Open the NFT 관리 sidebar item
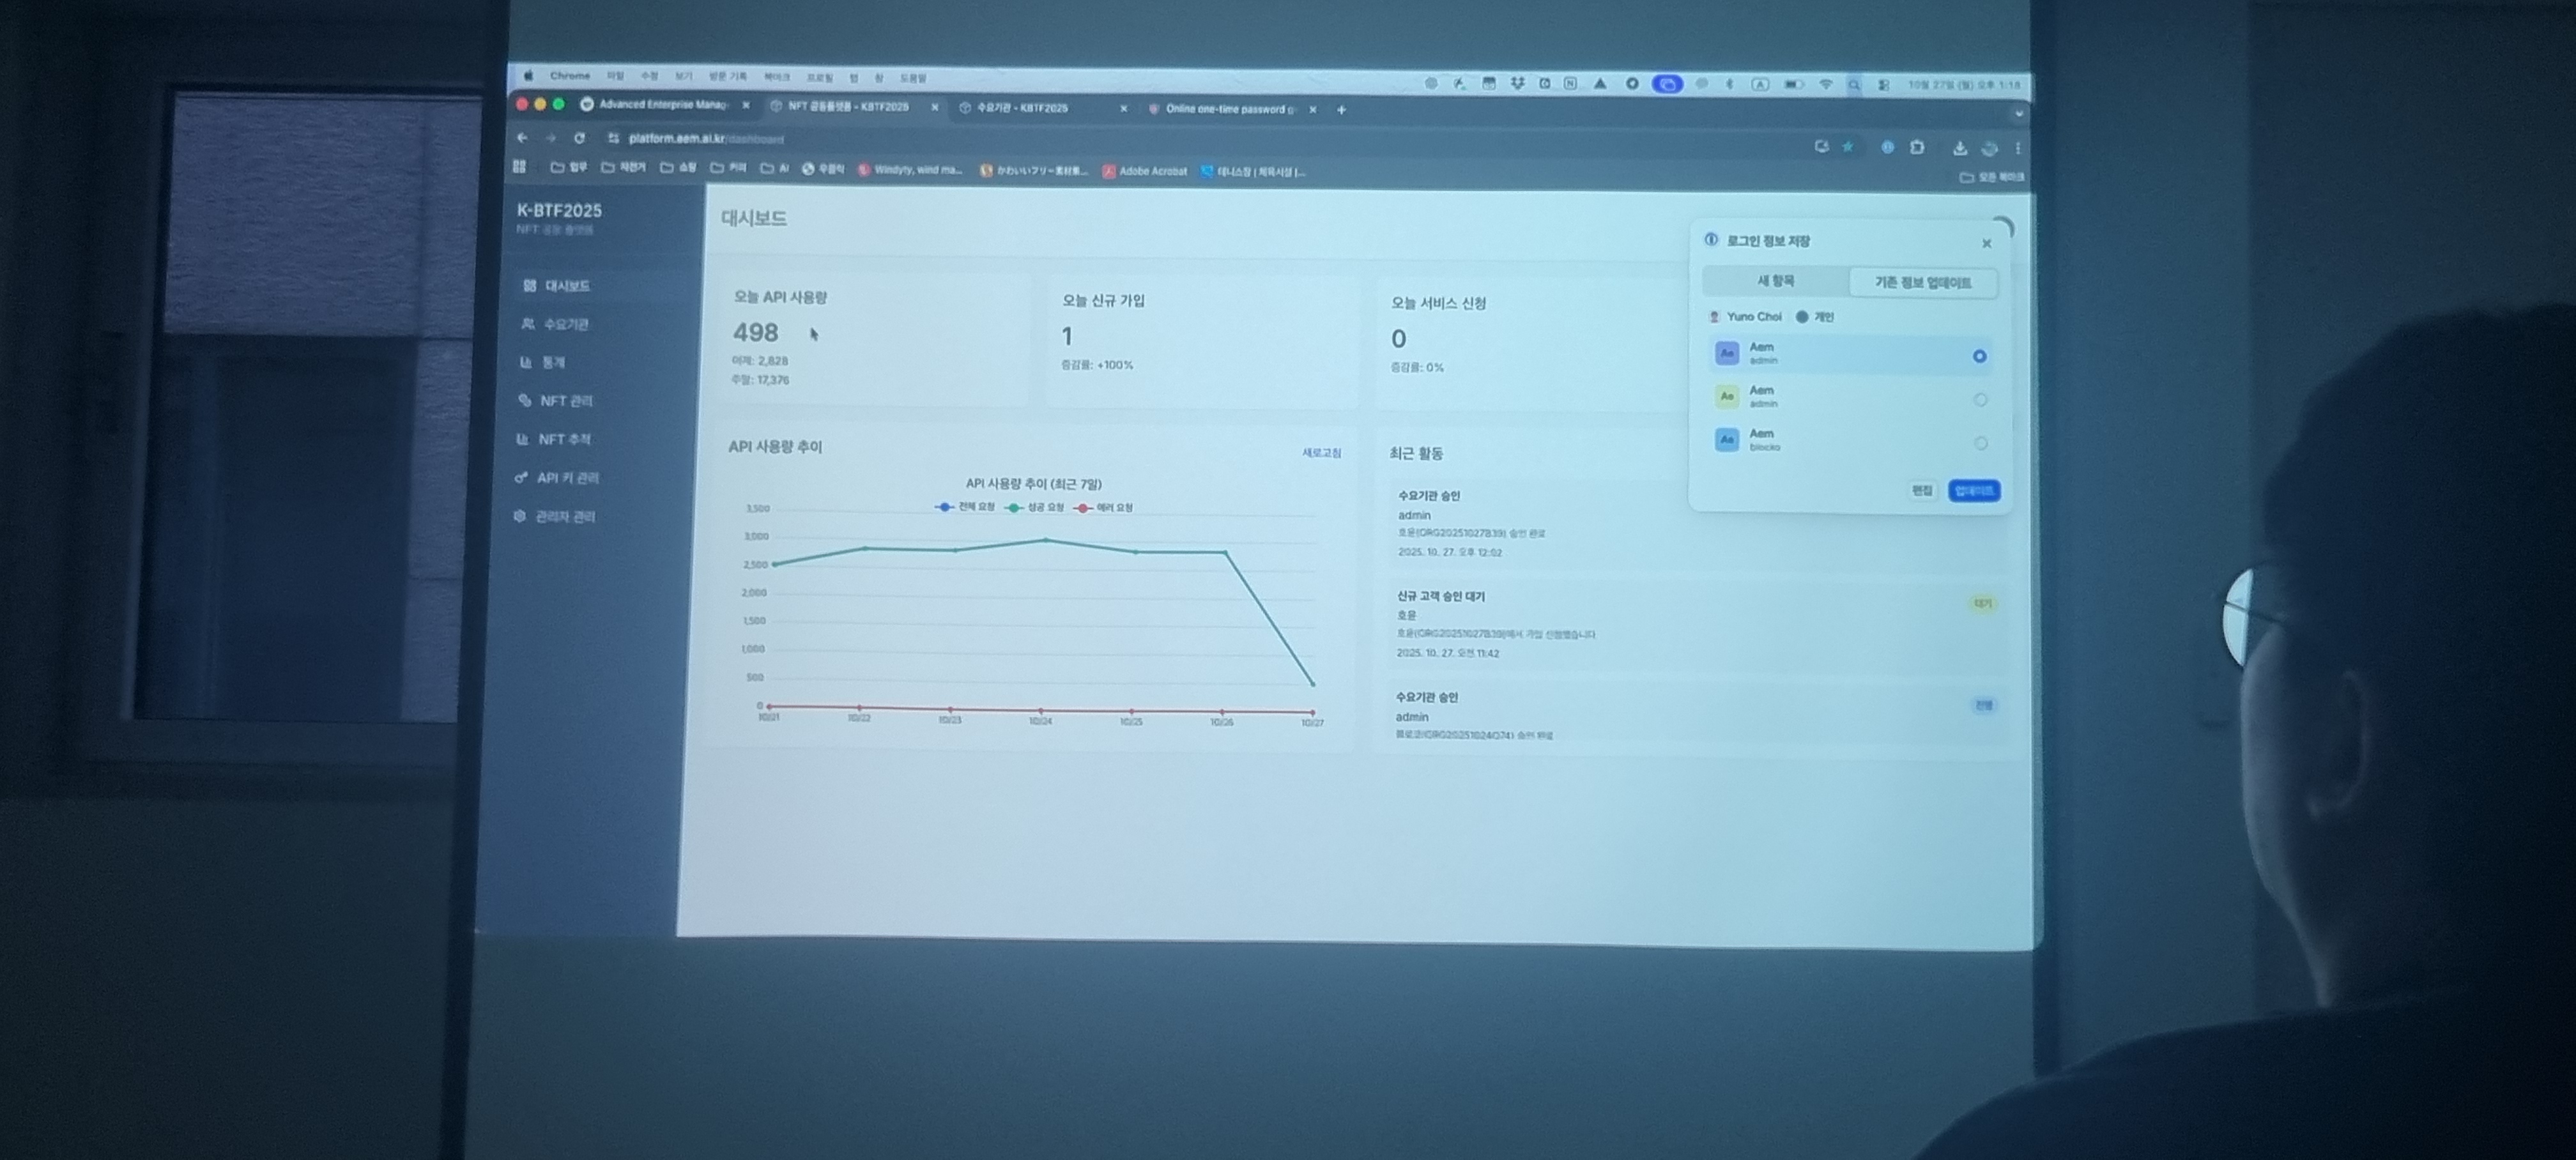Viewport: 2576px width, 1160px height. click(565, 401)
